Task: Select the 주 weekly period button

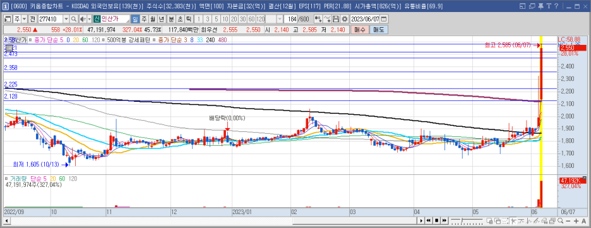Action: [x=143, y=19]
